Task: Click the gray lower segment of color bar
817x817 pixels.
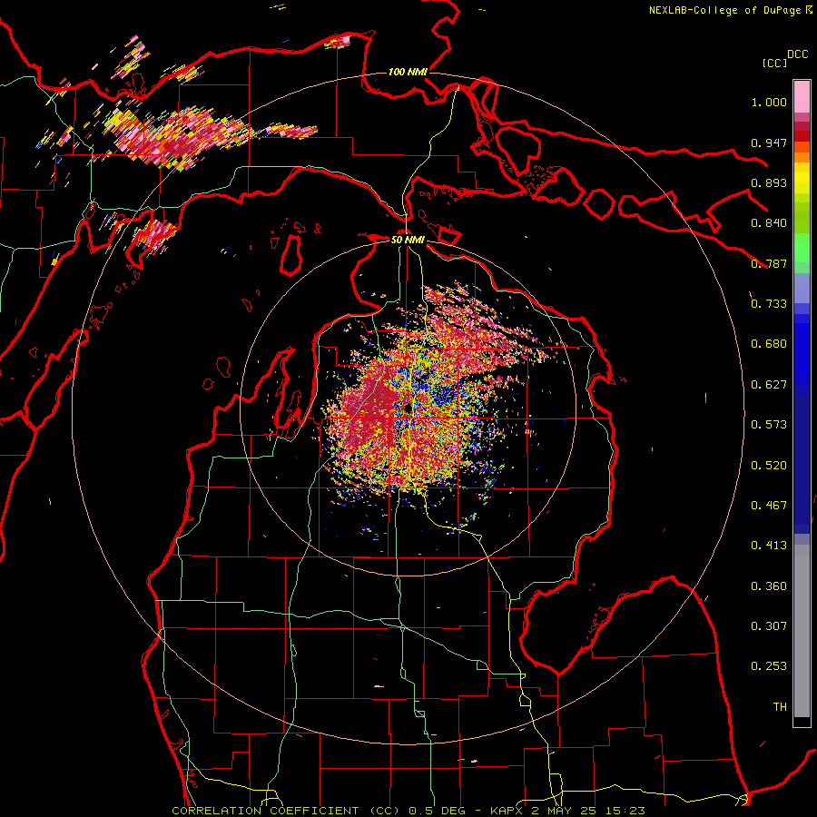Action: pos(802,631)
